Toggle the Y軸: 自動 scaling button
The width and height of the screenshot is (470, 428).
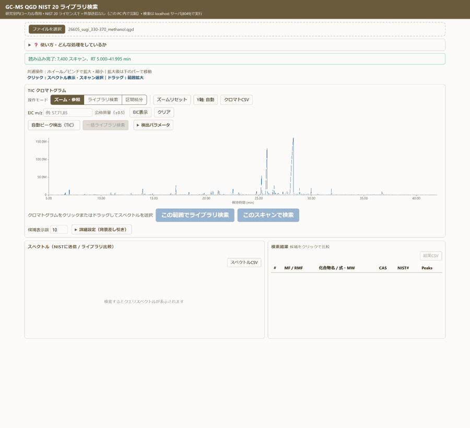[x=205, y=100]
